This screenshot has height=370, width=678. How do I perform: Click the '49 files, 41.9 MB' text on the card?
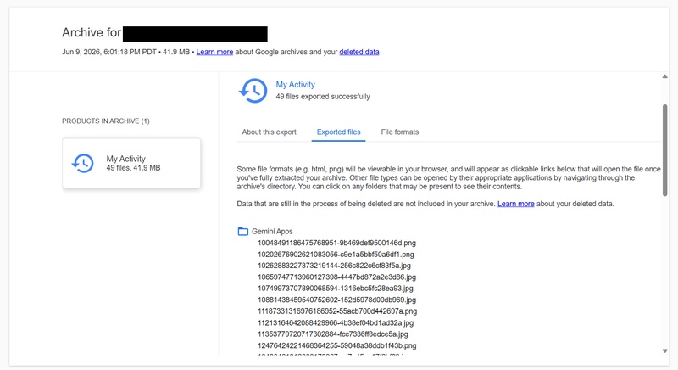[x=133, y=168]
